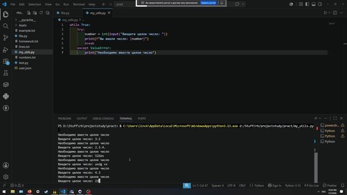This screenshot has width=347, height=195.
Task: Switch to the OUTPUT panel tab
Action: [82, 119]
